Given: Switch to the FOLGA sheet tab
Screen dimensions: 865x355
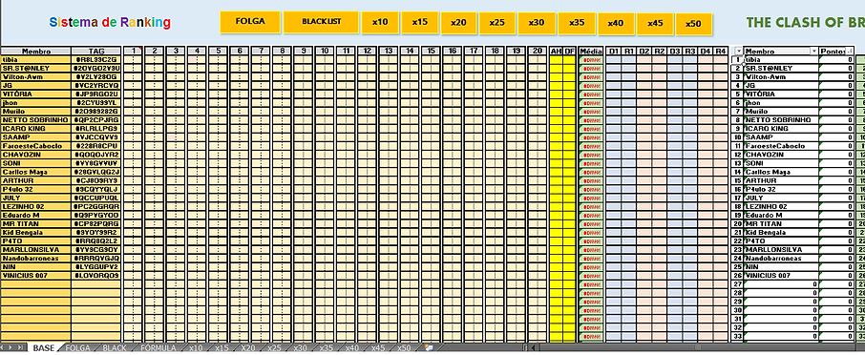Looking at the screenshot, I should (x=77, y=347).
